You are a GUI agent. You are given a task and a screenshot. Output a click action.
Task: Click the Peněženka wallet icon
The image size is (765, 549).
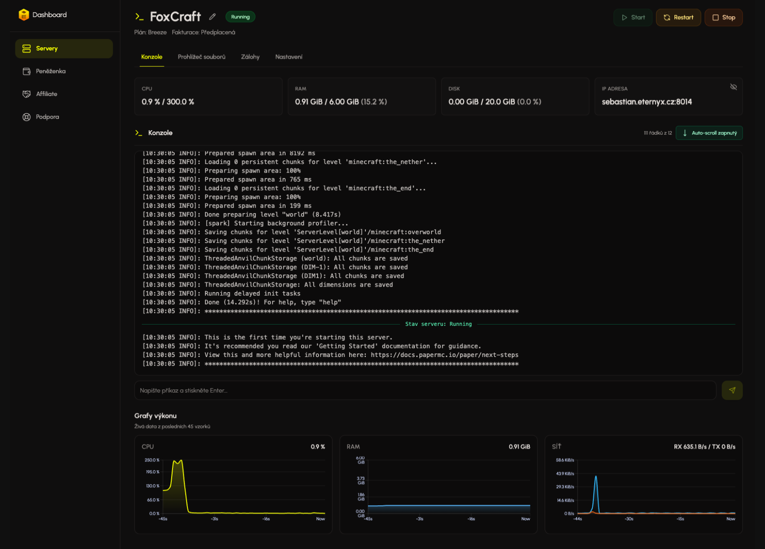coord(27,71)
